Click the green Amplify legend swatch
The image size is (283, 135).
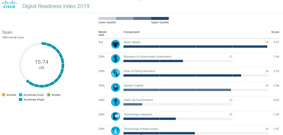(49, 95)
